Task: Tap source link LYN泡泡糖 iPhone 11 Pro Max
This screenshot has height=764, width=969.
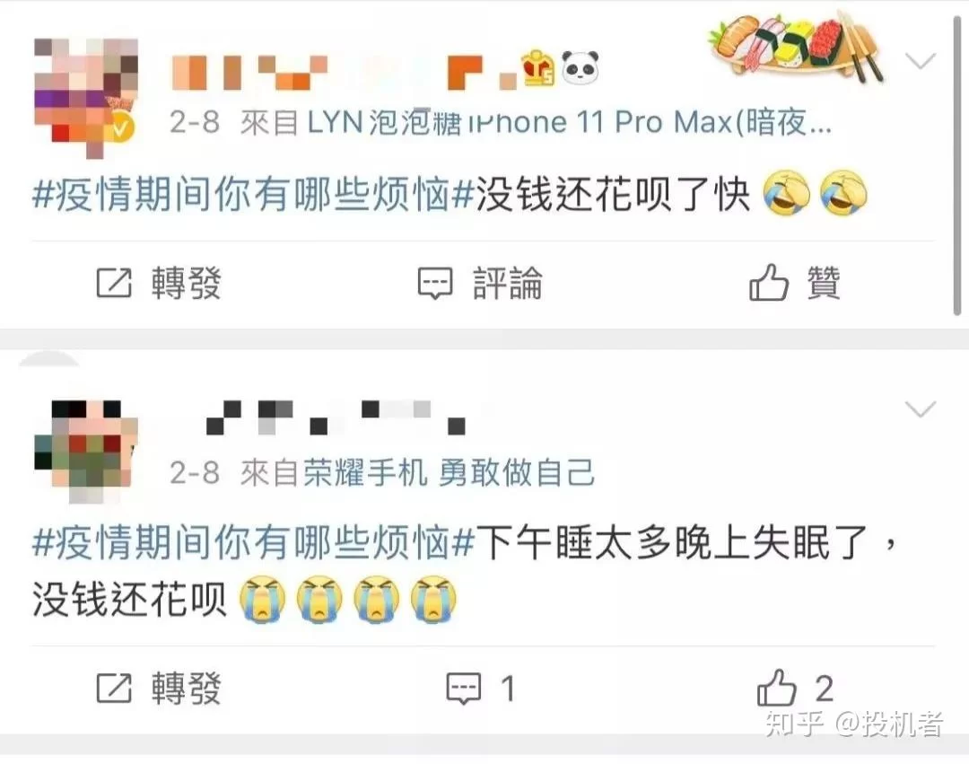Action: (x=569, y=122)
